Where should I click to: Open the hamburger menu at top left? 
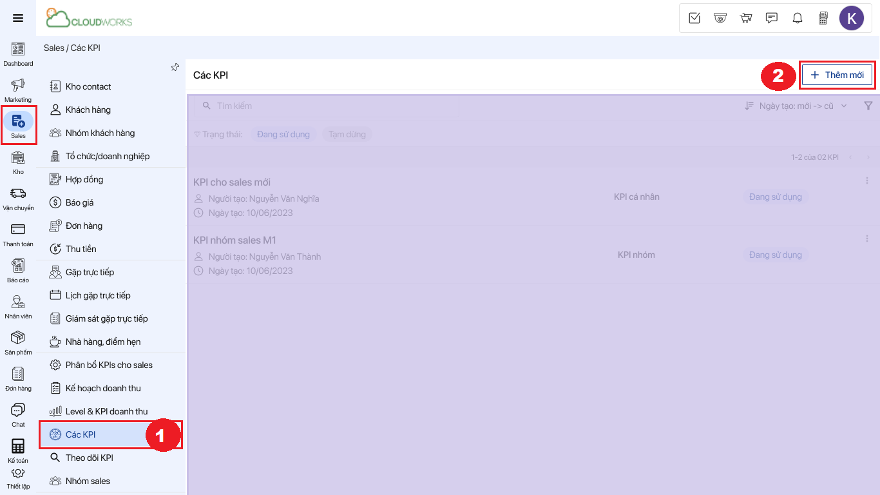tap(18, 18)
